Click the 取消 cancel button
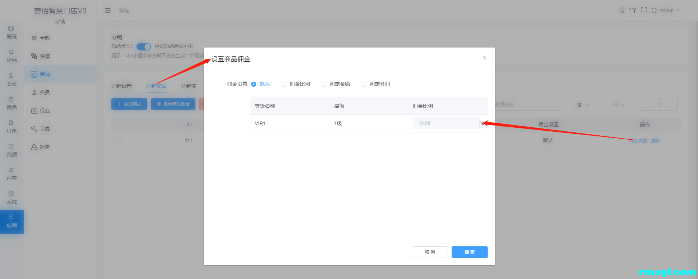The height and width of the screenshot is (279, 698). click(430, 252)
